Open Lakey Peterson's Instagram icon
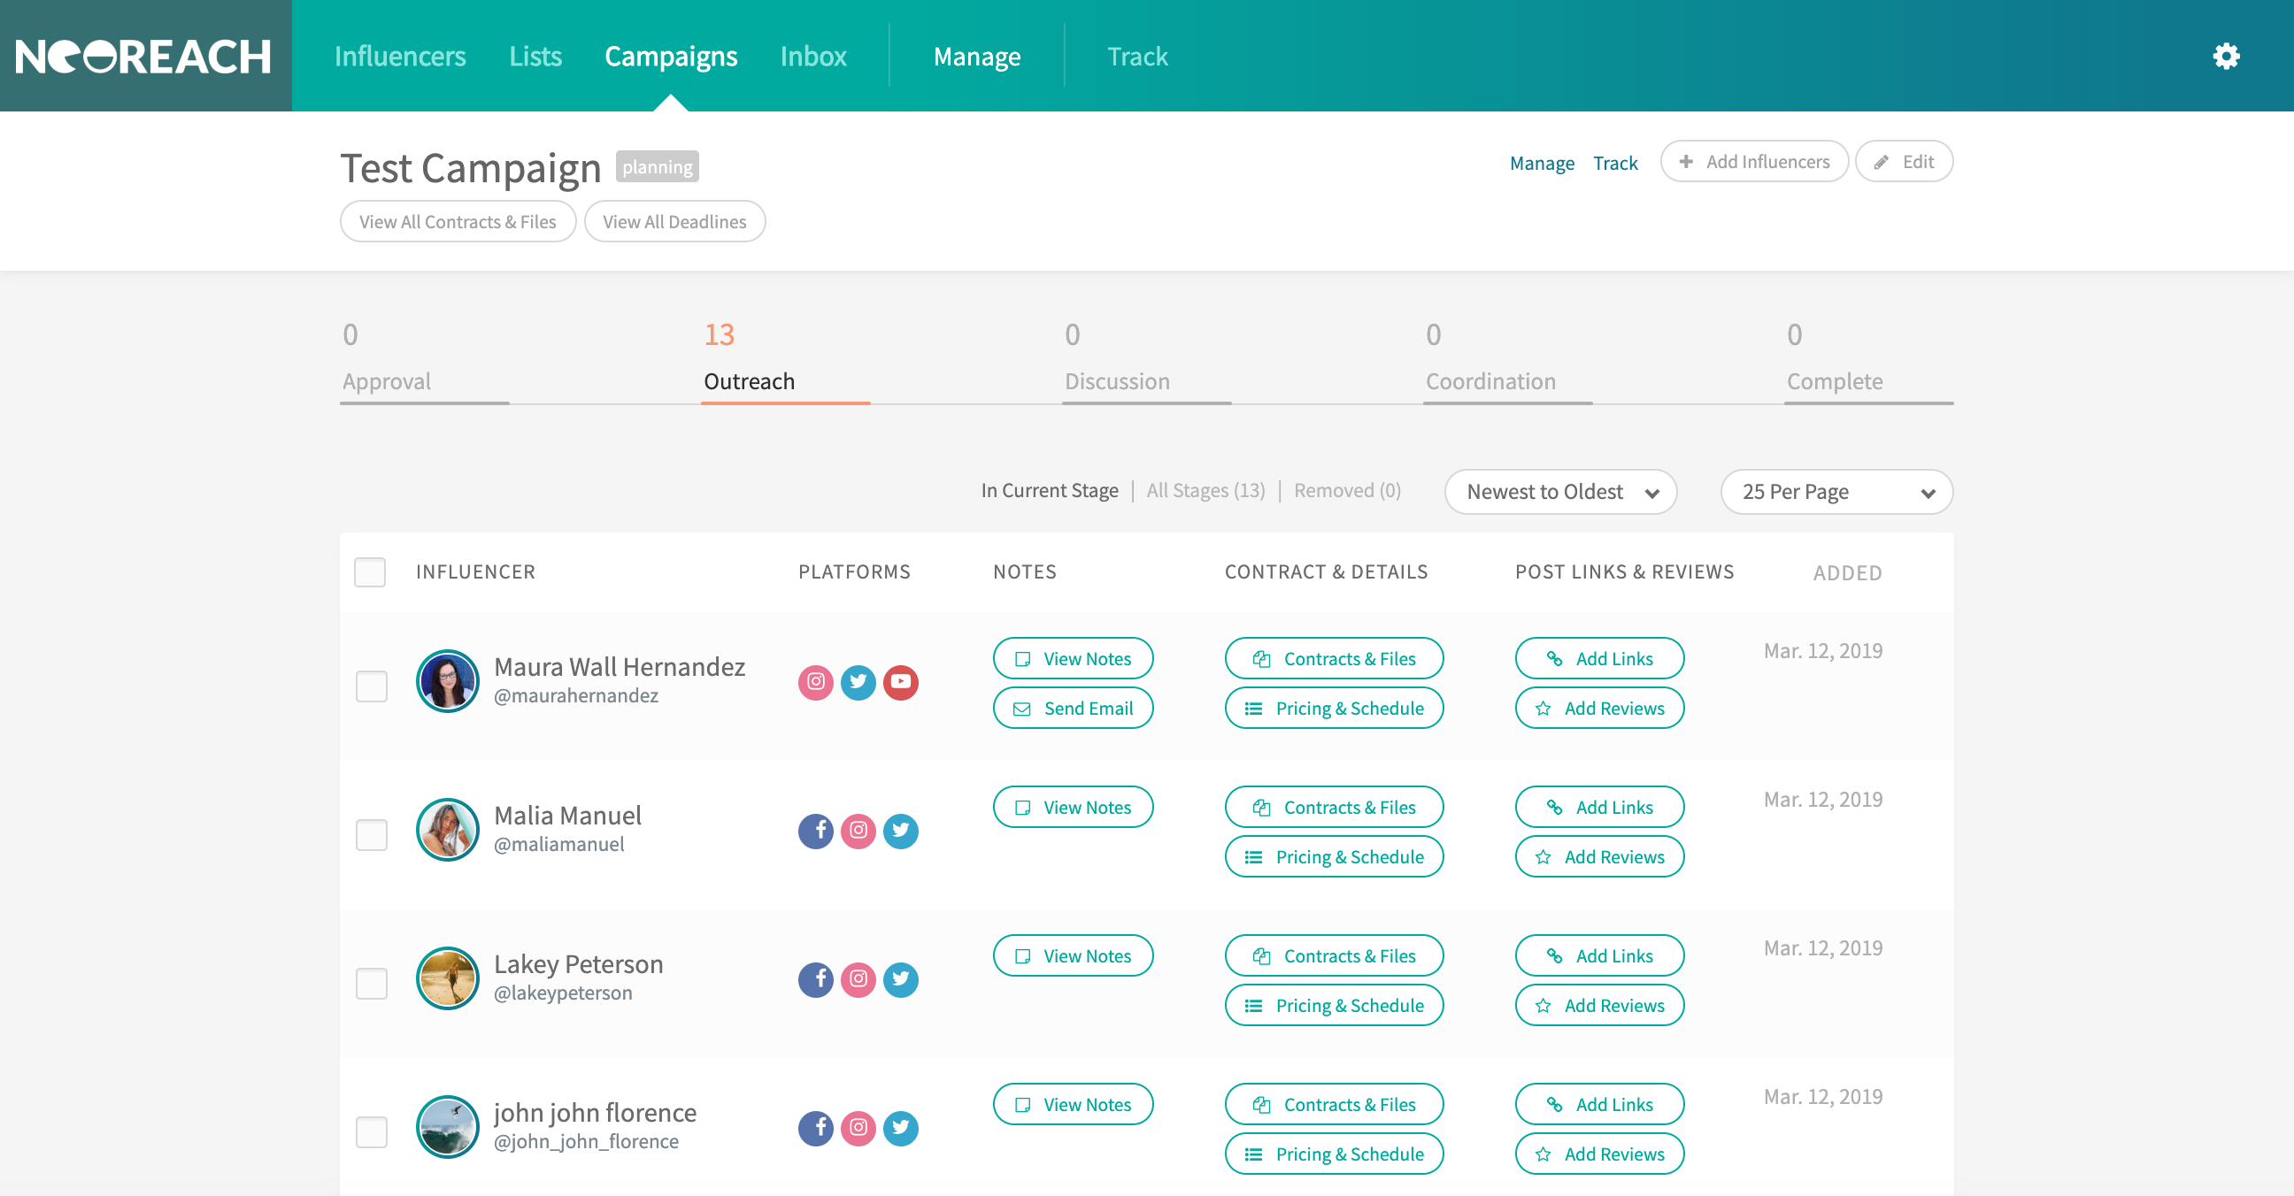 (x=858, y=979)
